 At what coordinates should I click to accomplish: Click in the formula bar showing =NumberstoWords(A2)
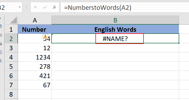[x=125, y=7]
